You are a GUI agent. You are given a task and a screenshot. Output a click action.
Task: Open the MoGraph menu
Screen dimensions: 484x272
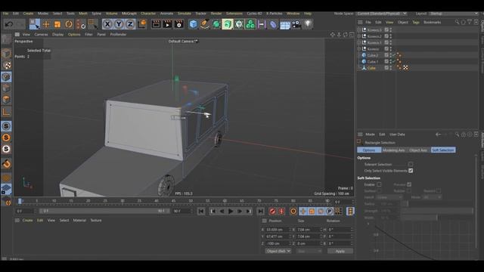(x=129, y=14)
